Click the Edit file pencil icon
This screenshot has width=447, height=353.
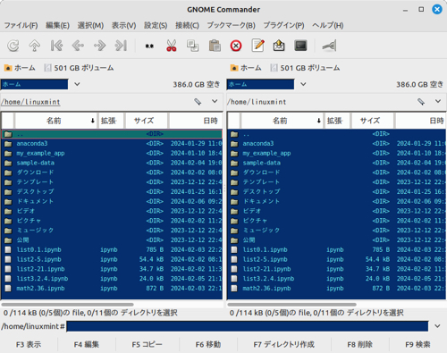tap(257, 46)
